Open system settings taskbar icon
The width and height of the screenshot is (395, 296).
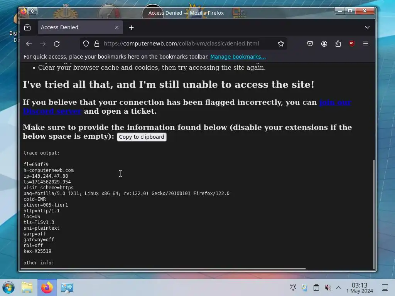pyautogui.click(x=67, y=288)
